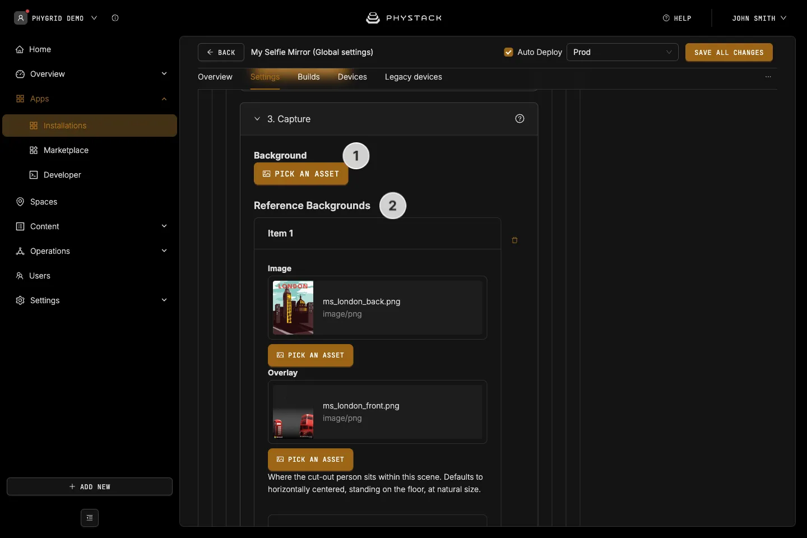Open the Prod environment dropdown
The height and width of the screenshot is (538, 807).
point(623,52)
